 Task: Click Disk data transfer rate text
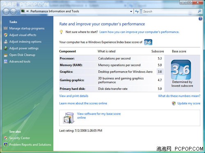pyautogui.click(x=113, y=89)
